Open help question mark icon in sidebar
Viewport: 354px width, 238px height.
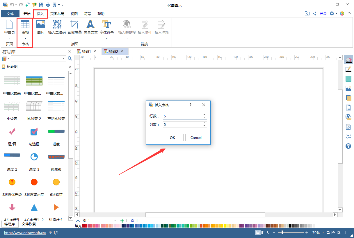348,146
